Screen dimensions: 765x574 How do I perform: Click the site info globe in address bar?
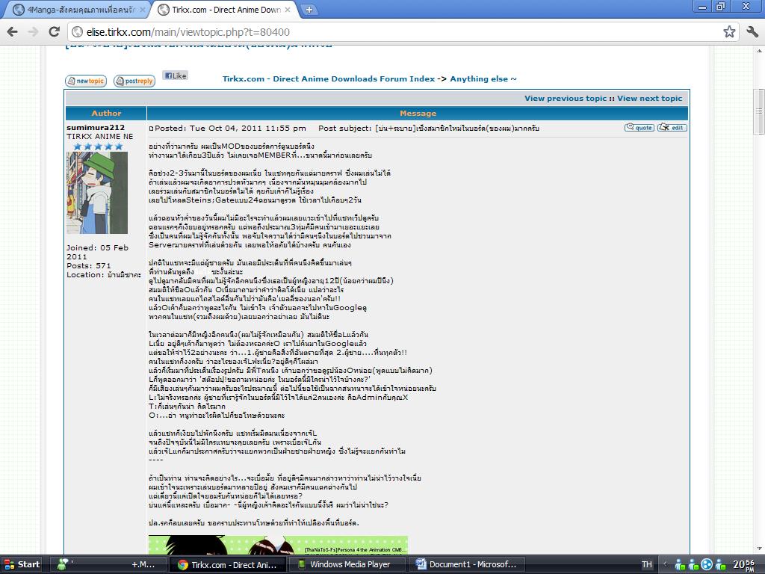coord(77,32)
